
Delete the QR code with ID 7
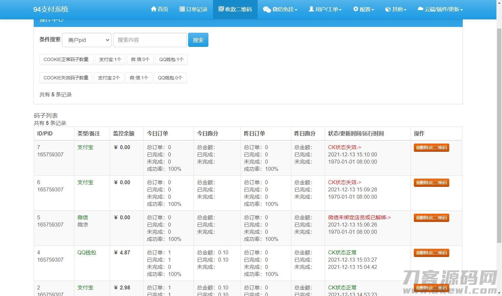431,148
